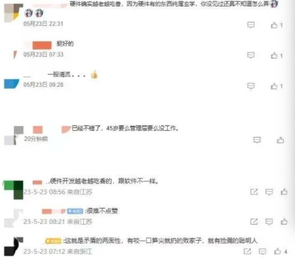Reply to the 05月23日 22:31 comment
The image size is (295, 260).
[x=251, y=25]
